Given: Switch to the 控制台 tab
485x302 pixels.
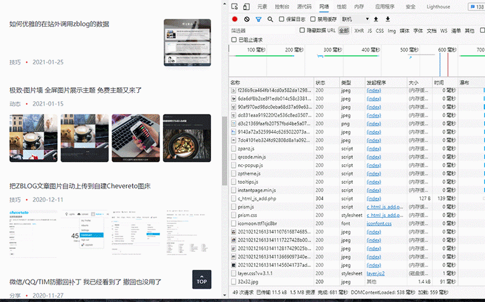Looking at the screenshot, I should (x=282, y=7).
